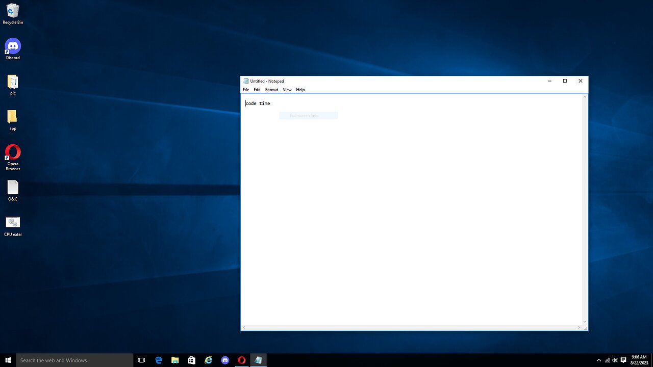Click the Notepad taskbar button
This screenshot has height=367, width=653.
258,360
